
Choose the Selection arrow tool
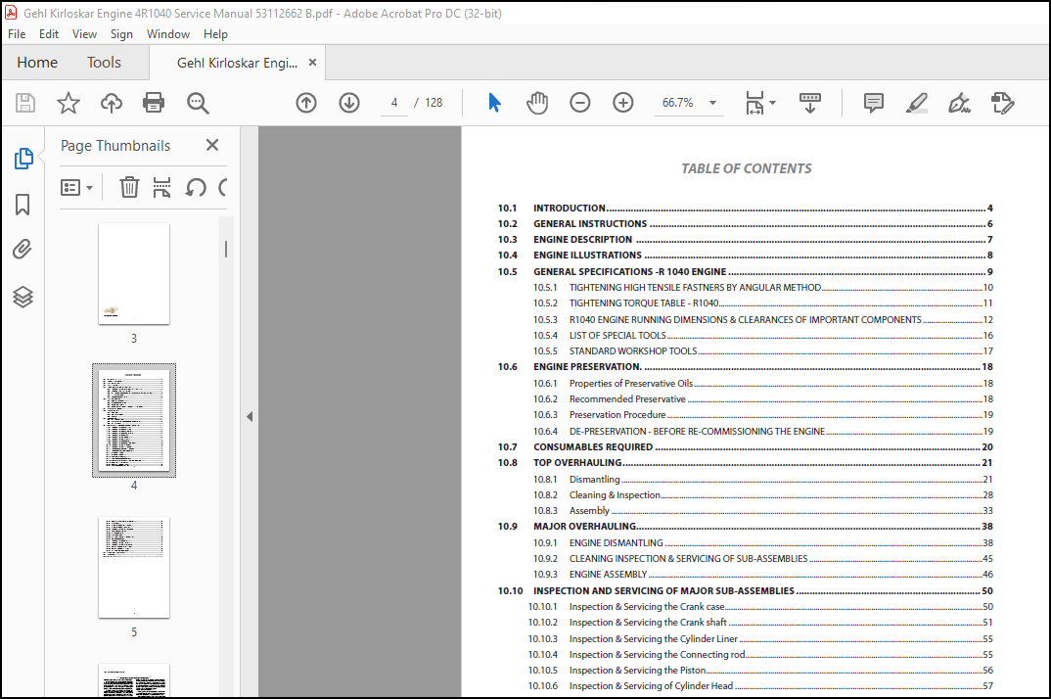[494, 103]
